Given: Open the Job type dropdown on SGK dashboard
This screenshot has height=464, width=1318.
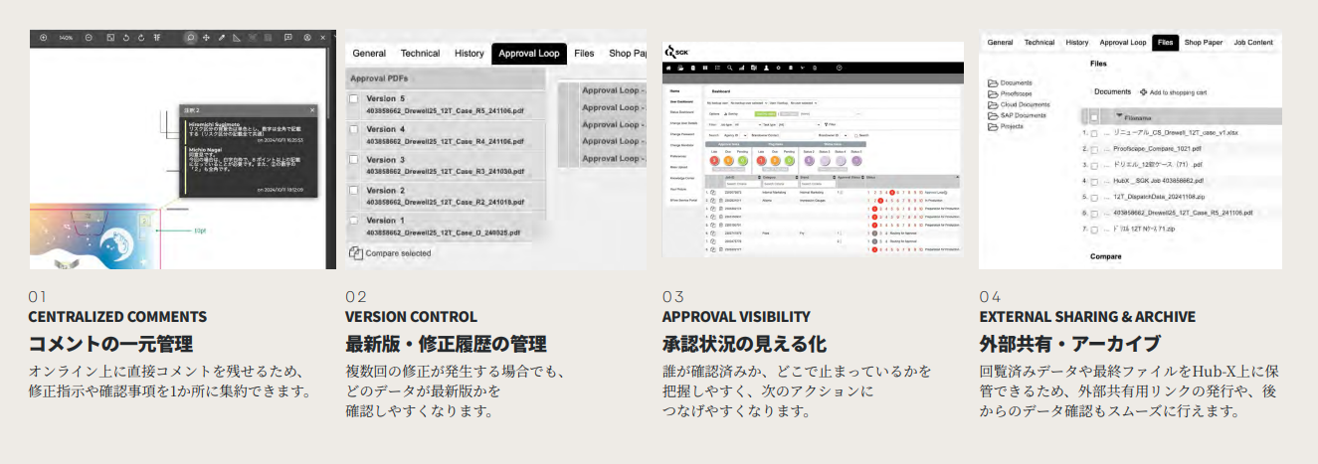Looking at the screenshot, I should (747, 124).
